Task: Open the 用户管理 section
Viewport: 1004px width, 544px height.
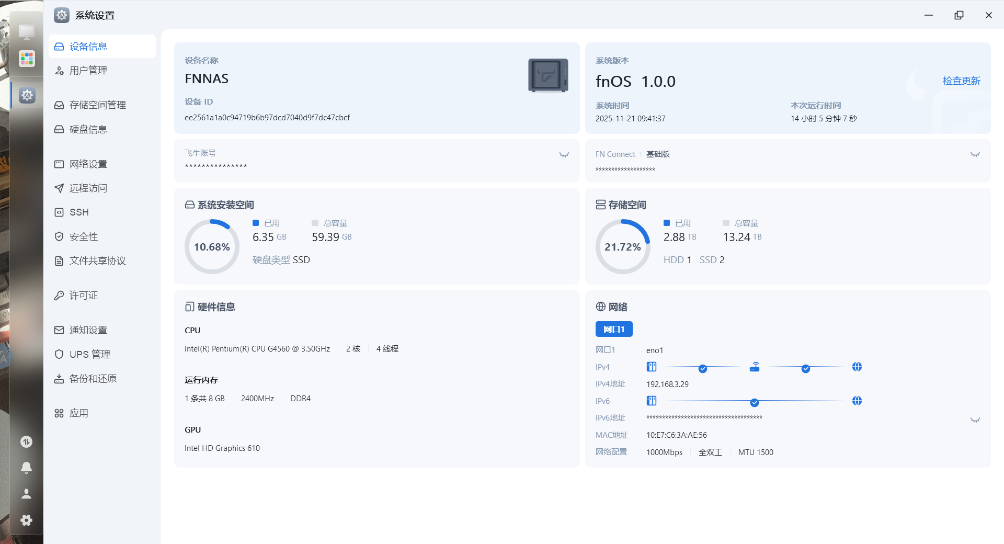Action: (x=88, y=71)
